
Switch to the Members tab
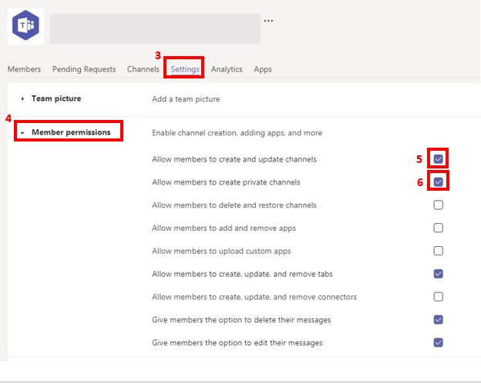pyautogui.click(x=24, y=69)
